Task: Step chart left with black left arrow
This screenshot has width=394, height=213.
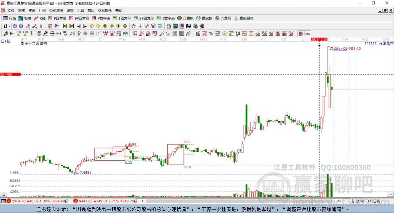Action: [x=78, y=26]
